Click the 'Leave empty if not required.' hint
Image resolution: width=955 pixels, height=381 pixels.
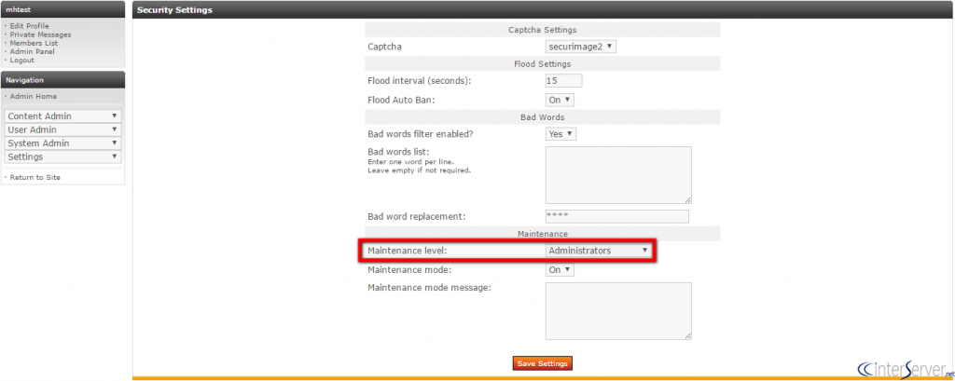(x=420, y=170)
